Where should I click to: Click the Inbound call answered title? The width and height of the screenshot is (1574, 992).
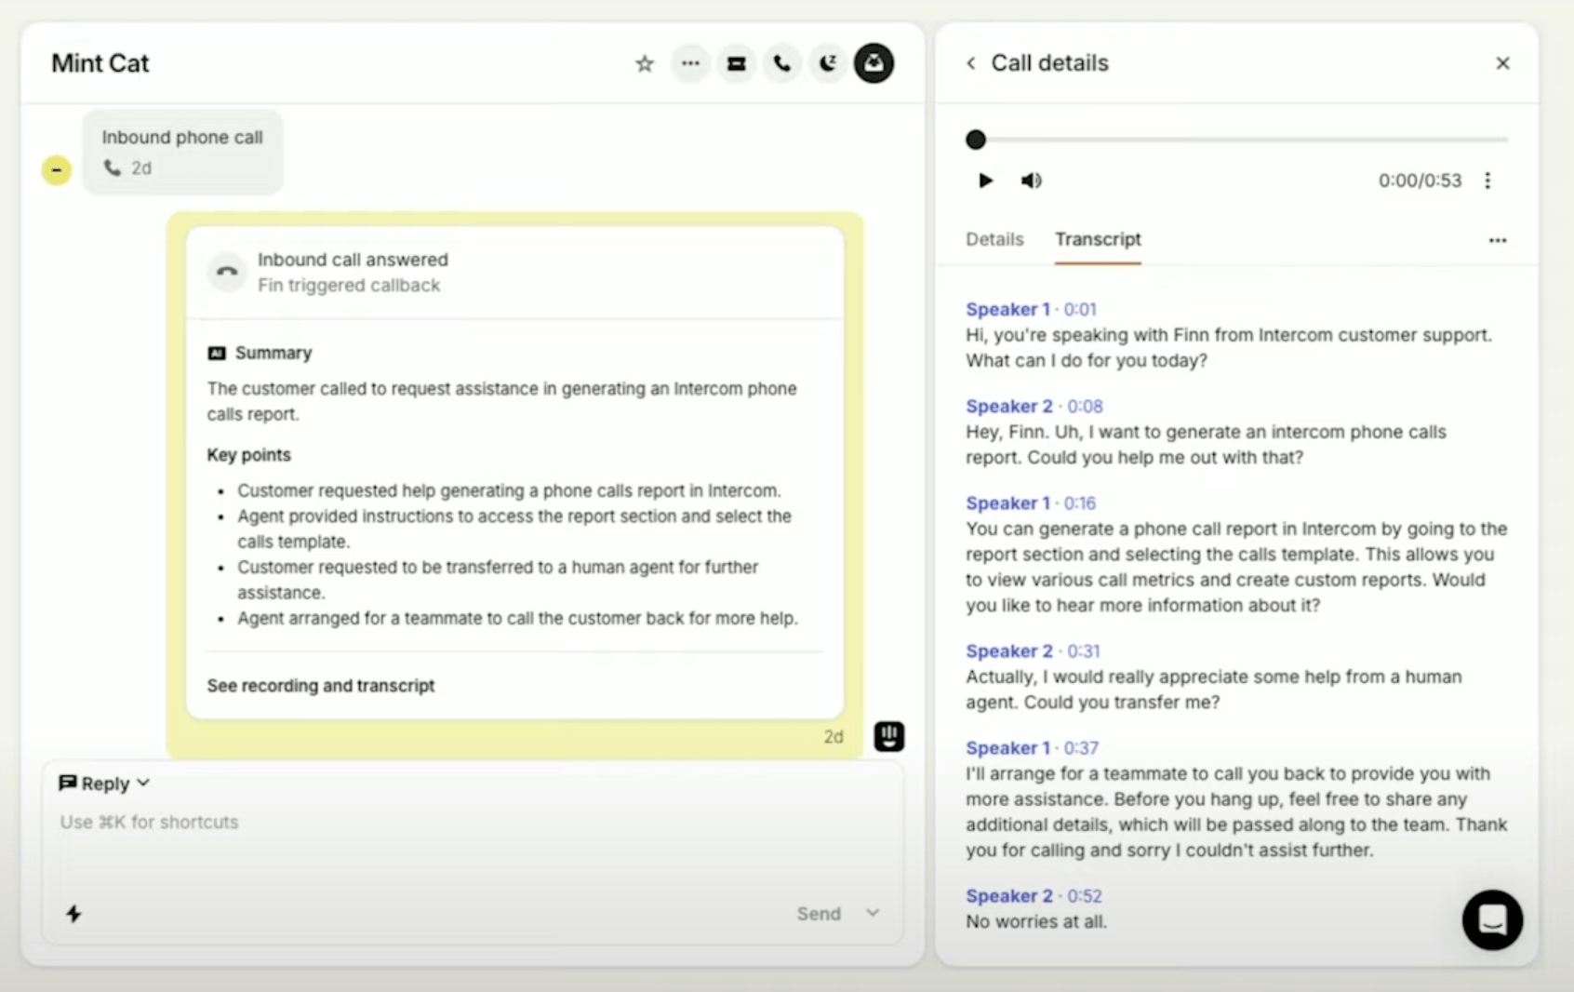point(353,260)
